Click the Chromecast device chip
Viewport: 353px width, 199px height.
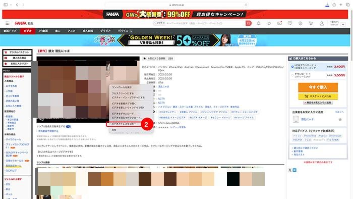pyautogui.click(x=335, y=136)
